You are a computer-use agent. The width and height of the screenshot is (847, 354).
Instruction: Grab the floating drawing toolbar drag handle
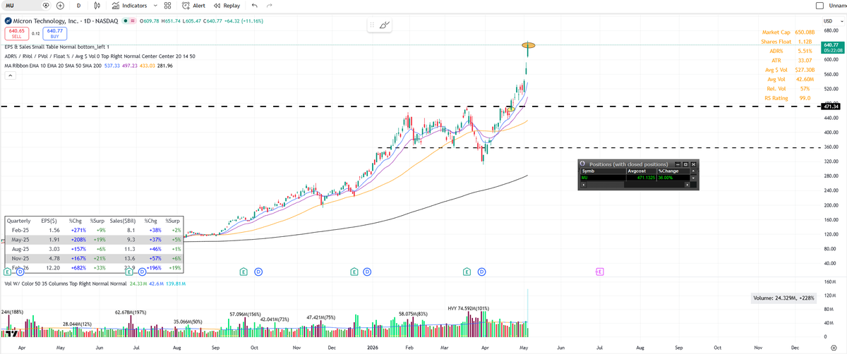[373, 25]
